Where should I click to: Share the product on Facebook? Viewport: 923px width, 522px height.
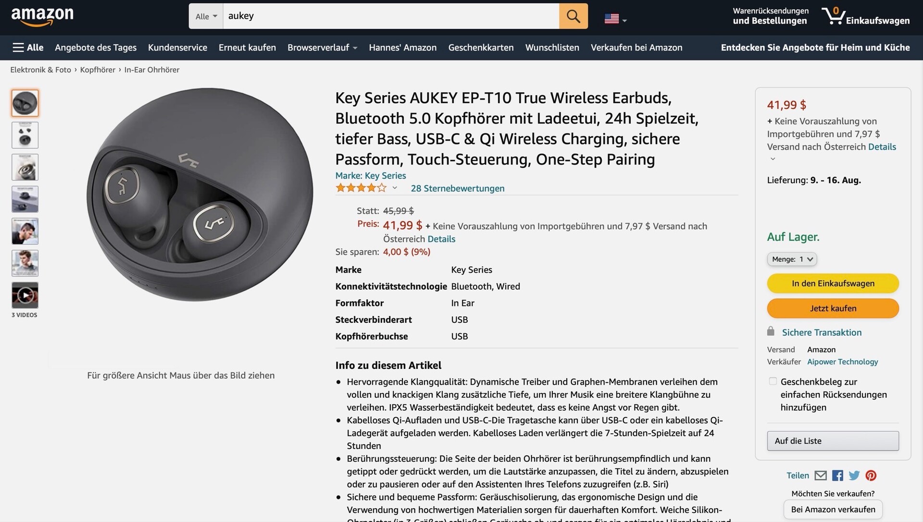pos(837,475)
